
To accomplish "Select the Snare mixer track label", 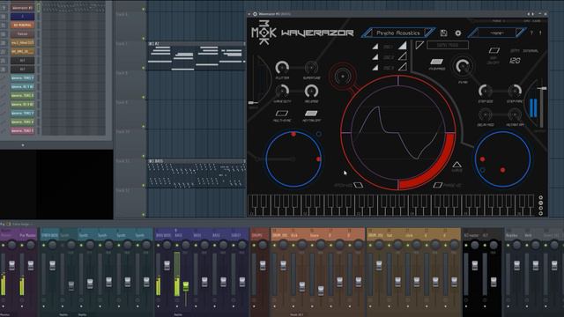I will (x=314, y=235).
